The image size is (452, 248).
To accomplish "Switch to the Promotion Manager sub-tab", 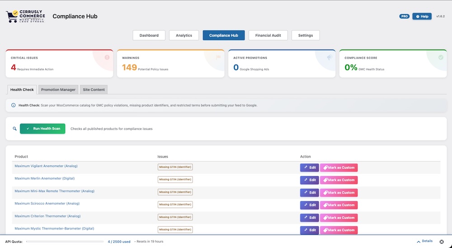I will pos(58,89).
